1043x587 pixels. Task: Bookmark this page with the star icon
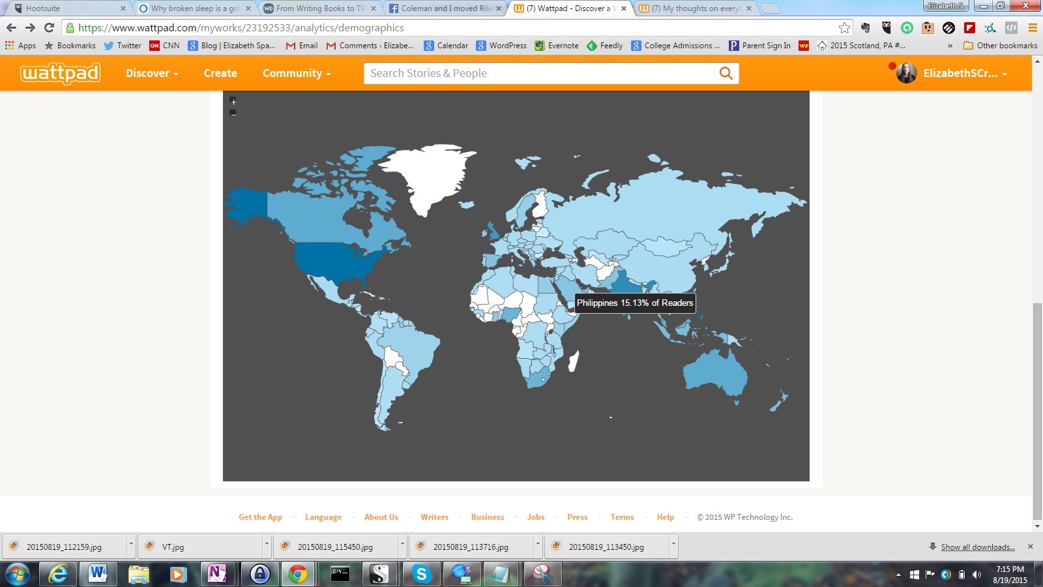844,28
